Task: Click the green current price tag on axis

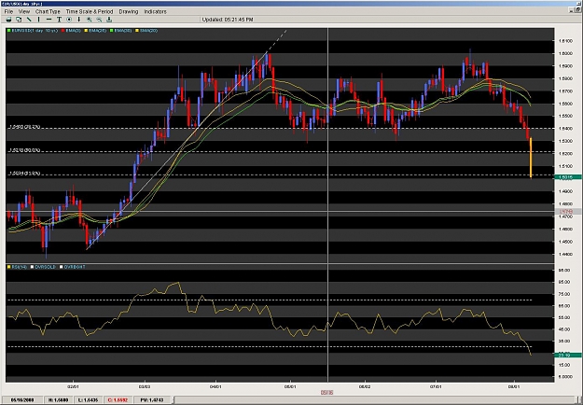Action: pyautogui.click(x=568, y=177)
